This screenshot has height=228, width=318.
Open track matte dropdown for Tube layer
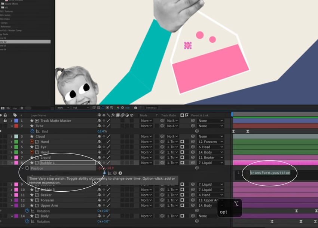(172, 126)
